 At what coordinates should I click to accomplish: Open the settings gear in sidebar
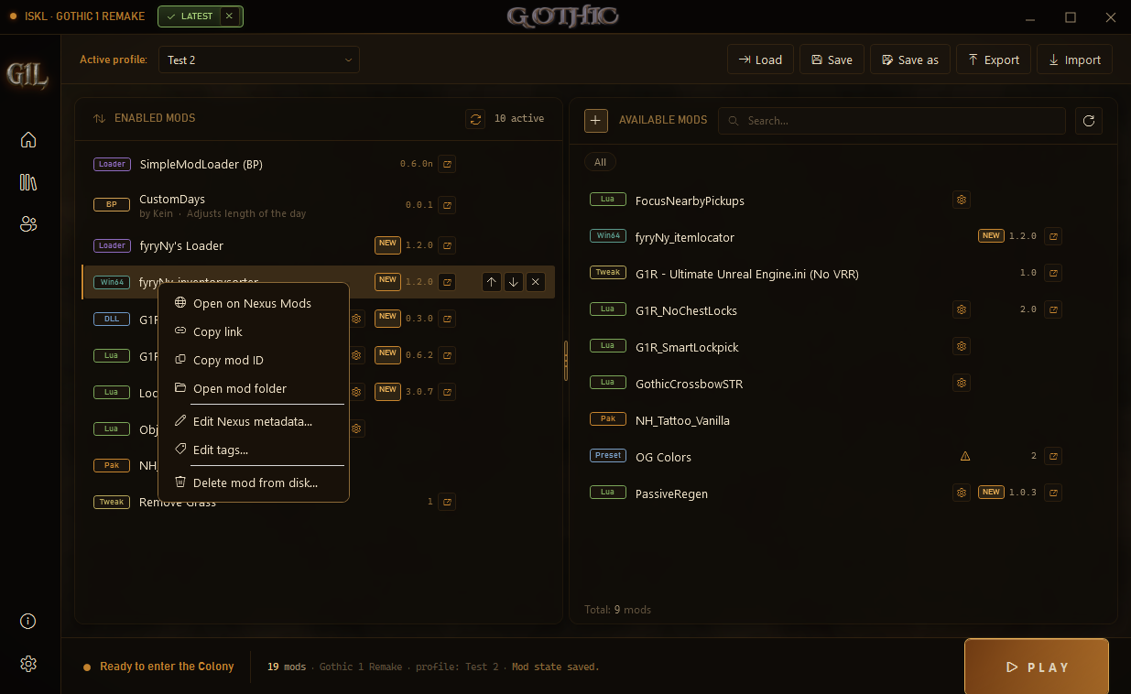[x=28, y=664]
